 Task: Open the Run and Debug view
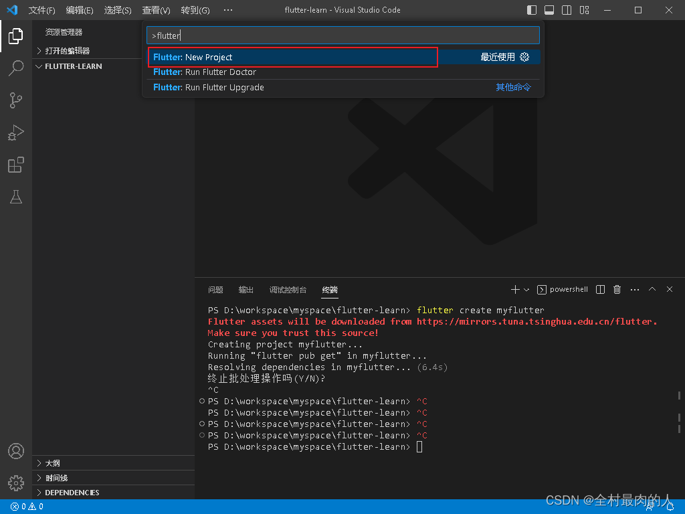[x=16, y=133]
